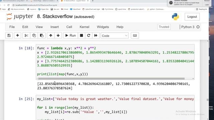Open the Cell menu
This screenshot has width=214, height=120.
69,27
